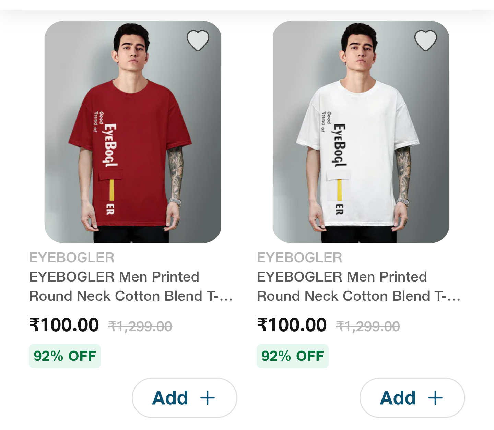The width and height of the screenshot is (494, 430).
Task: Add the red t-shirt to cart
Action: pyautogui.click(x=184, y=398)
